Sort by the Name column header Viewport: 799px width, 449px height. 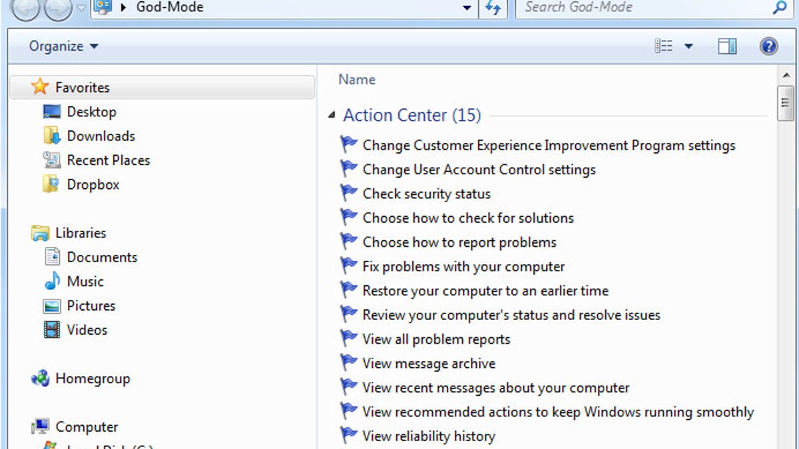pyautogui.click(x=357, y=79)
